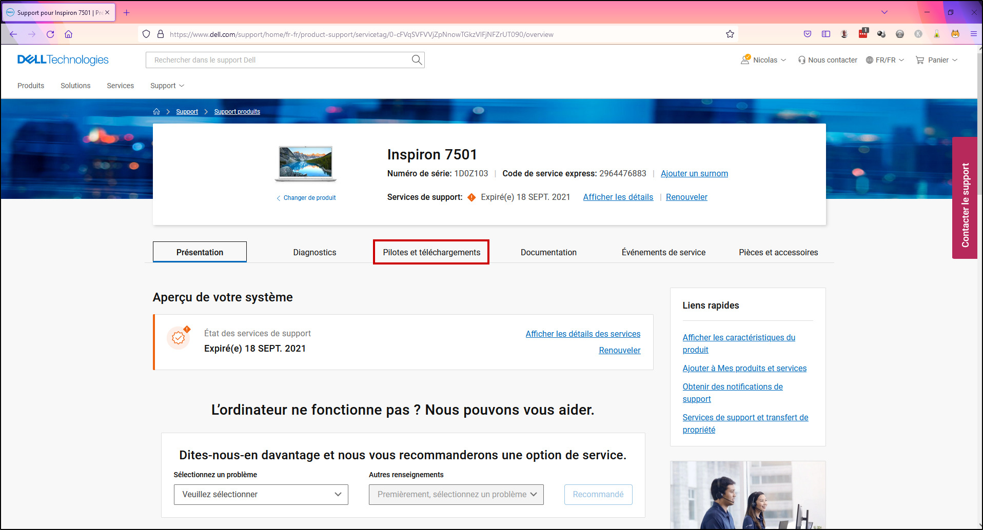Open Pièces et accessoires tab
The image size is (983, 530).
tap(778, 252)
